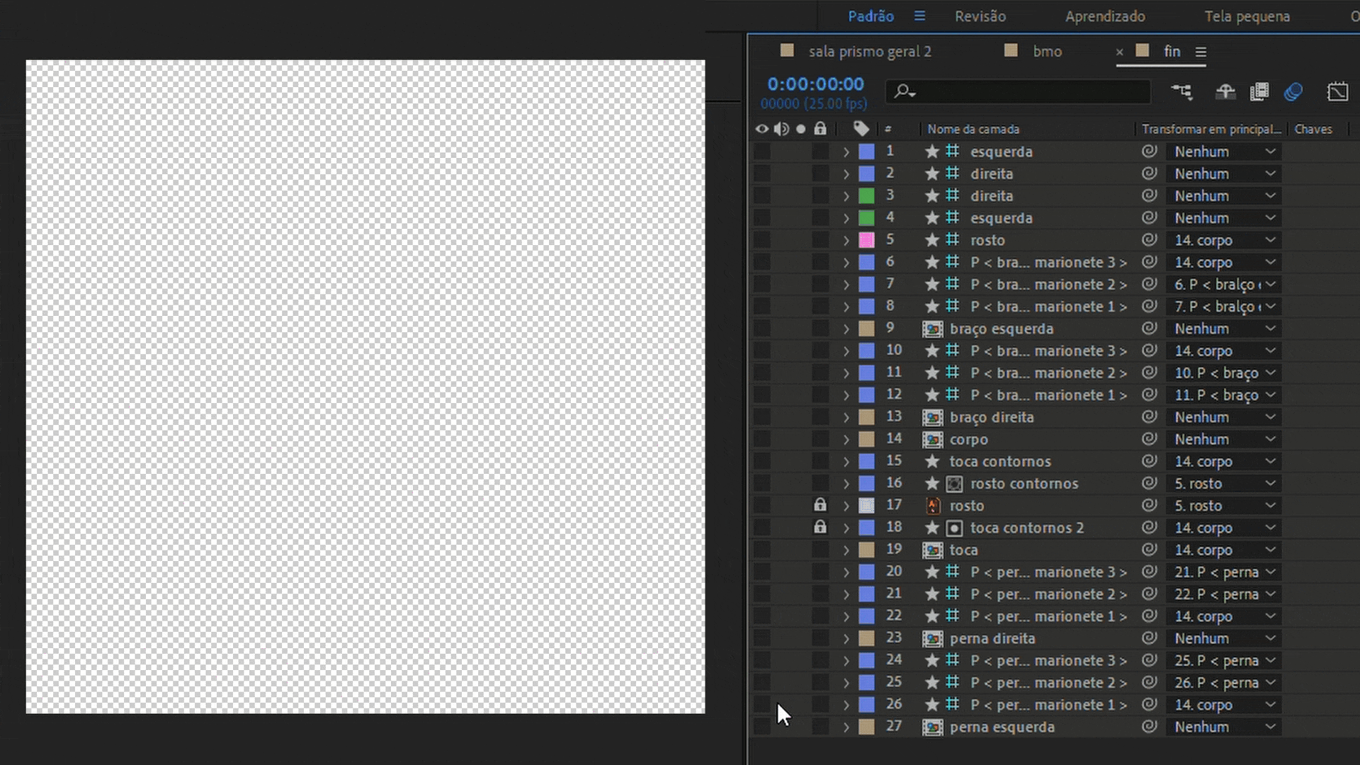Toggle shy layers hide switch
Screen dimensions: 1360x765
click(1225, 92)
